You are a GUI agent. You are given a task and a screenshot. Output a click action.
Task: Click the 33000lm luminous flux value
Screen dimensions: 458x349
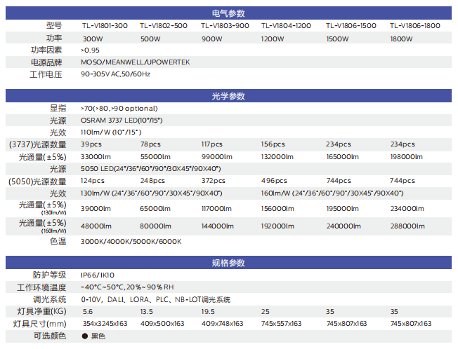[x=98, y=157]
